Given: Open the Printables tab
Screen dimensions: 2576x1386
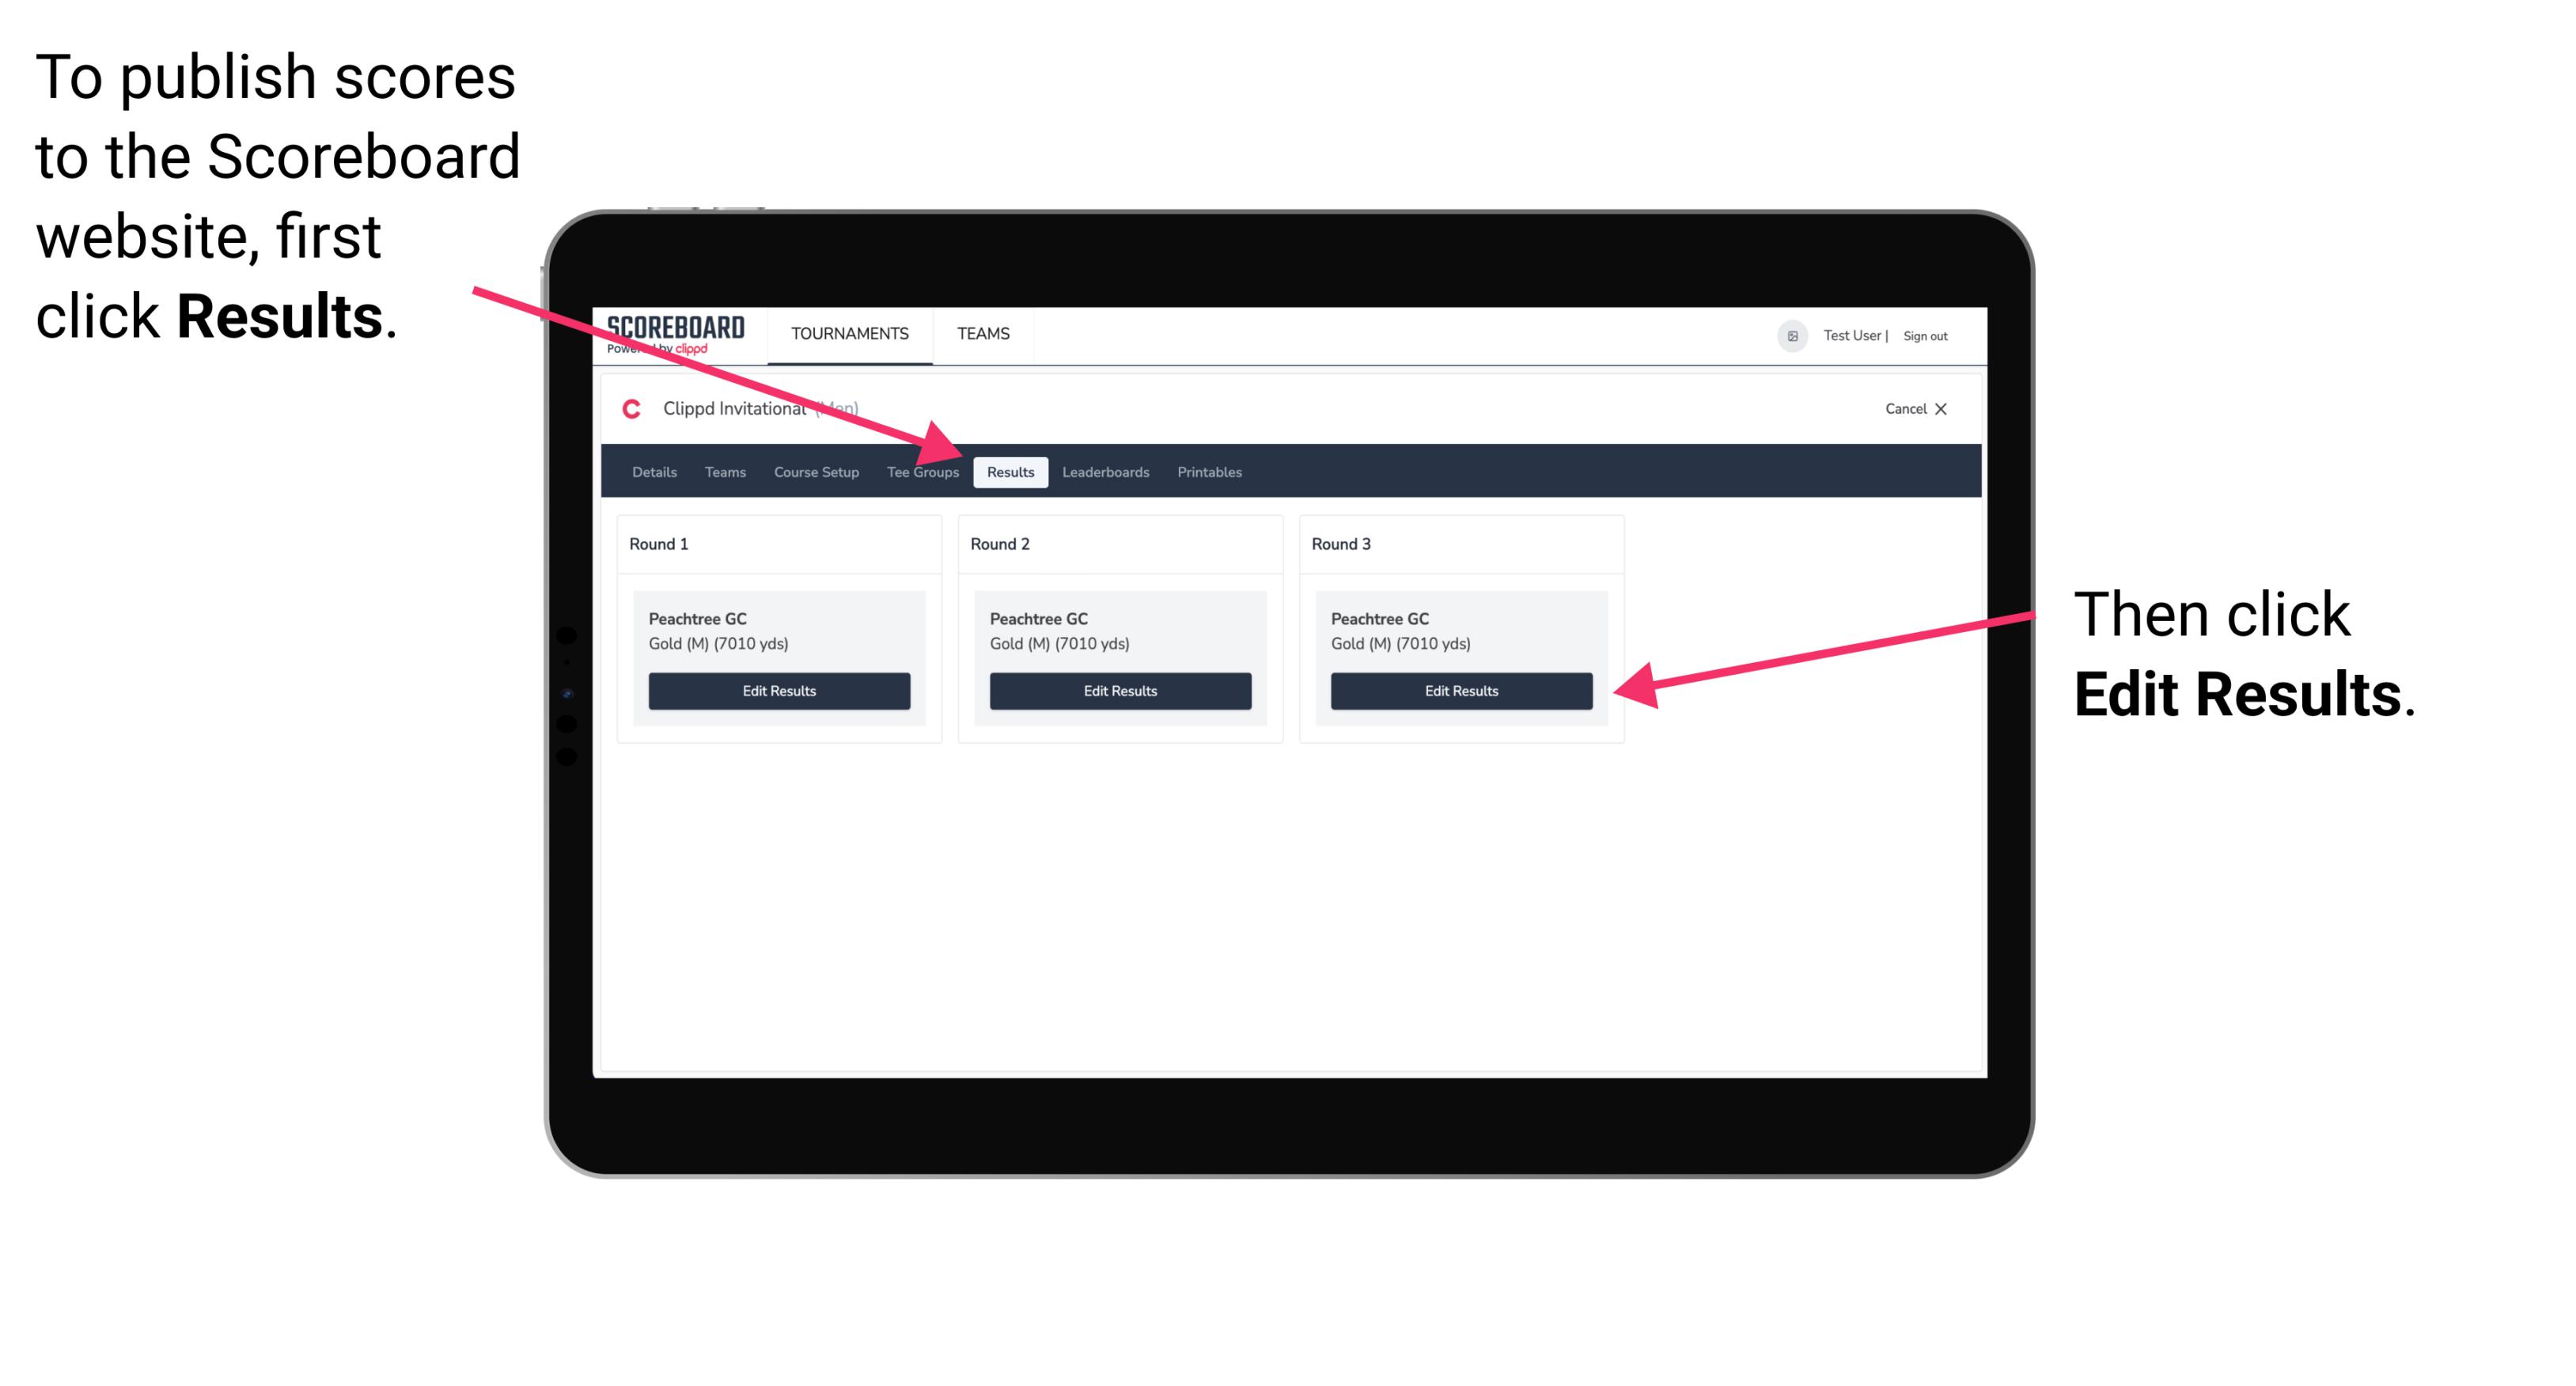Looking at the screenshot, I should (x=1210, y=473).
